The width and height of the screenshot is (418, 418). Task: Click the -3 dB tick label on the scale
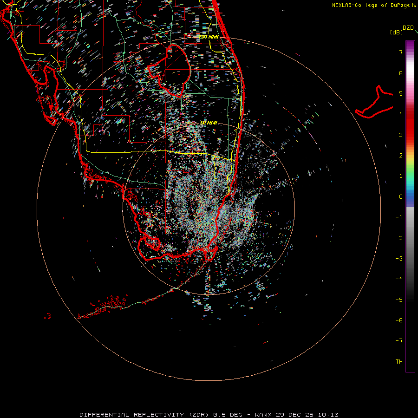399,259
